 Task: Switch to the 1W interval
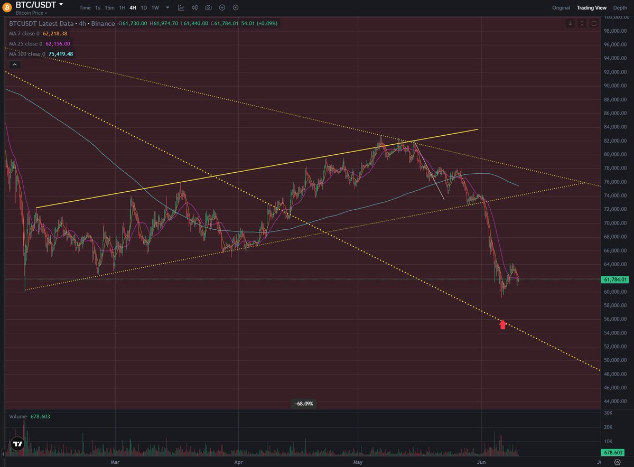pos(155,8)
